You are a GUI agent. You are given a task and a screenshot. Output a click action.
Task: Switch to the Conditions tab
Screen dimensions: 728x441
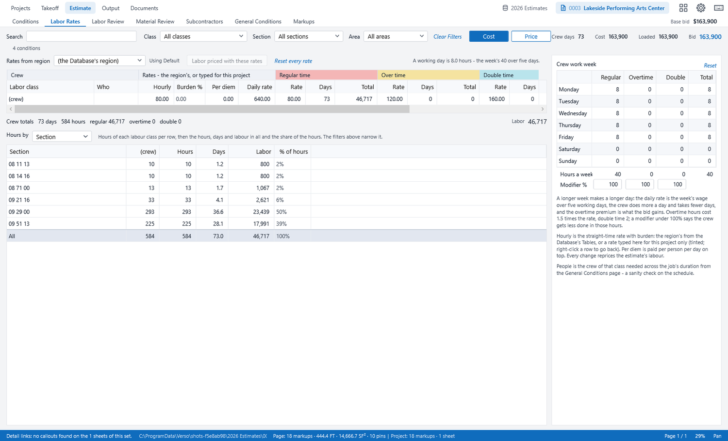(25, 21)
